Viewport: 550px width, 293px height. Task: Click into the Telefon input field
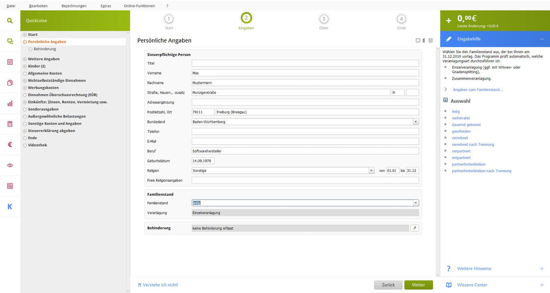(x=305, y=132)
